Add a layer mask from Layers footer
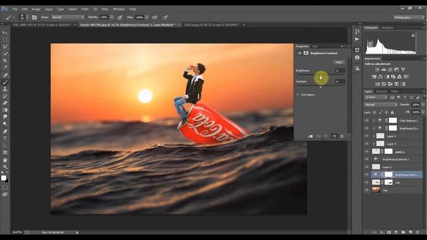The height and width of the screenshot is (240, 427). (389, 233)
